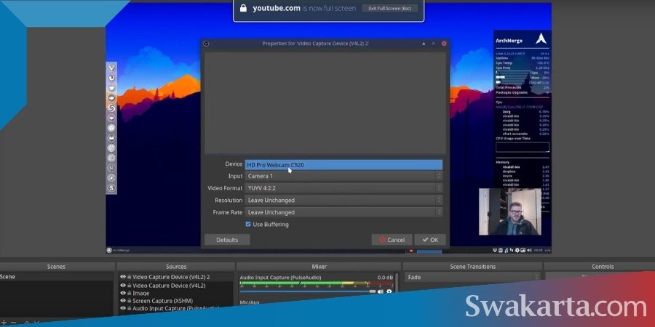
Task: Select the Video Capture Device (V4L2) 2 row
Action: point(175,277)
